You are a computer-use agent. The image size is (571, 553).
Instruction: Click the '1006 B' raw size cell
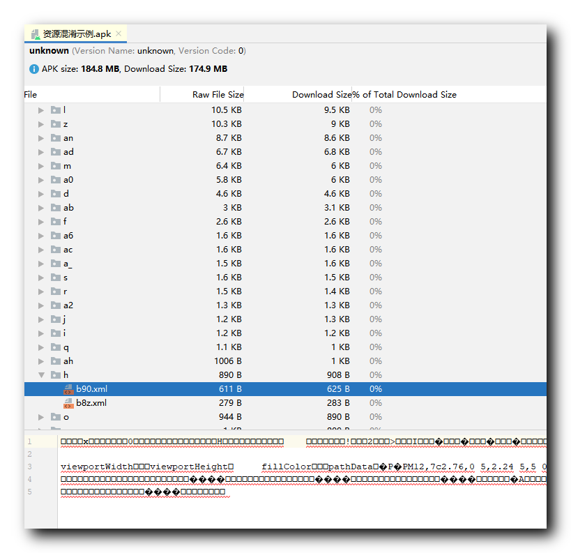pyautogui.click(x=227, y=361)
